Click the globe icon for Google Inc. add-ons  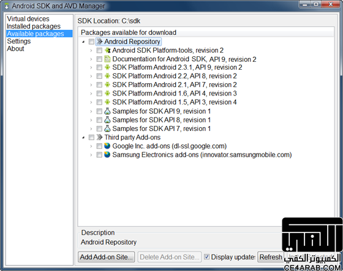click(x=107, y=146)
